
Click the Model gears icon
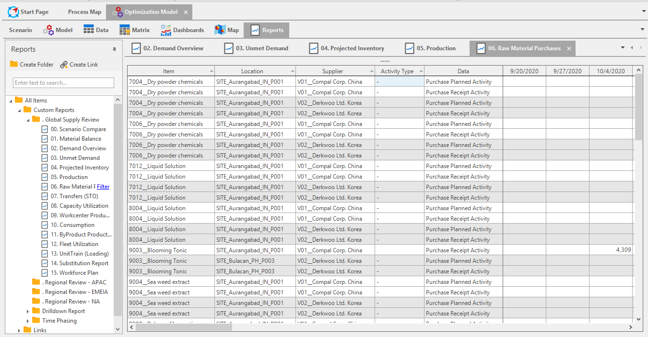tap(48, 30)
